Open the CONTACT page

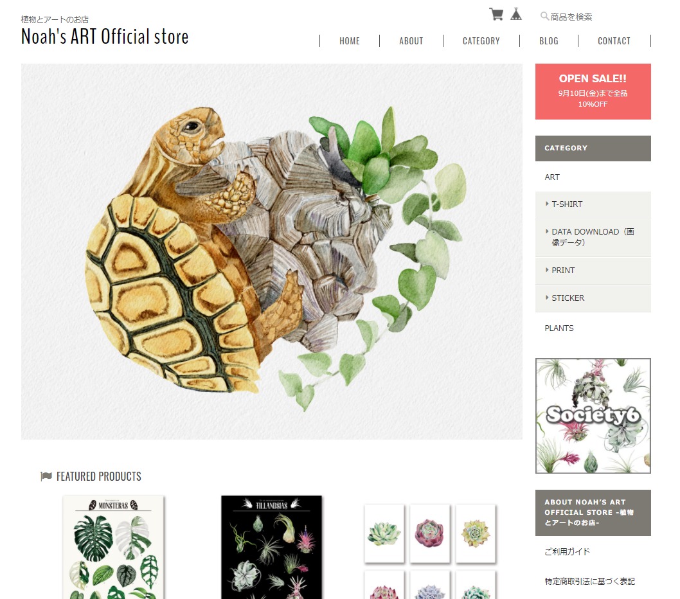614,40
